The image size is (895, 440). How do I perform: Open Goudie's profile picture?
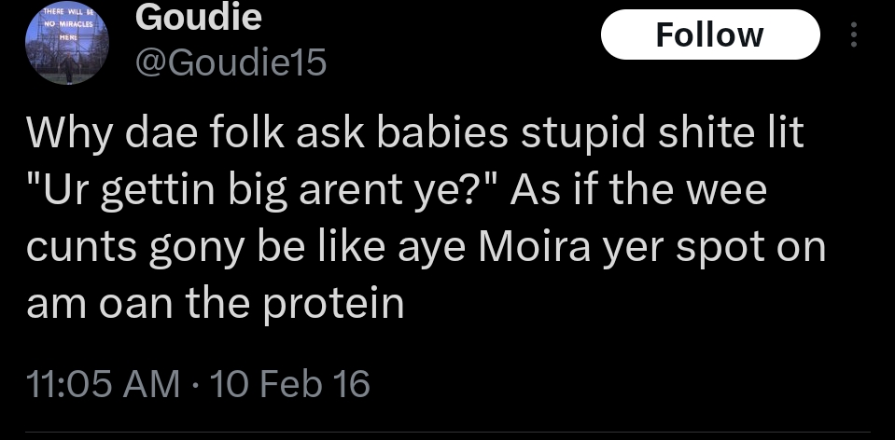click(66, 47)
